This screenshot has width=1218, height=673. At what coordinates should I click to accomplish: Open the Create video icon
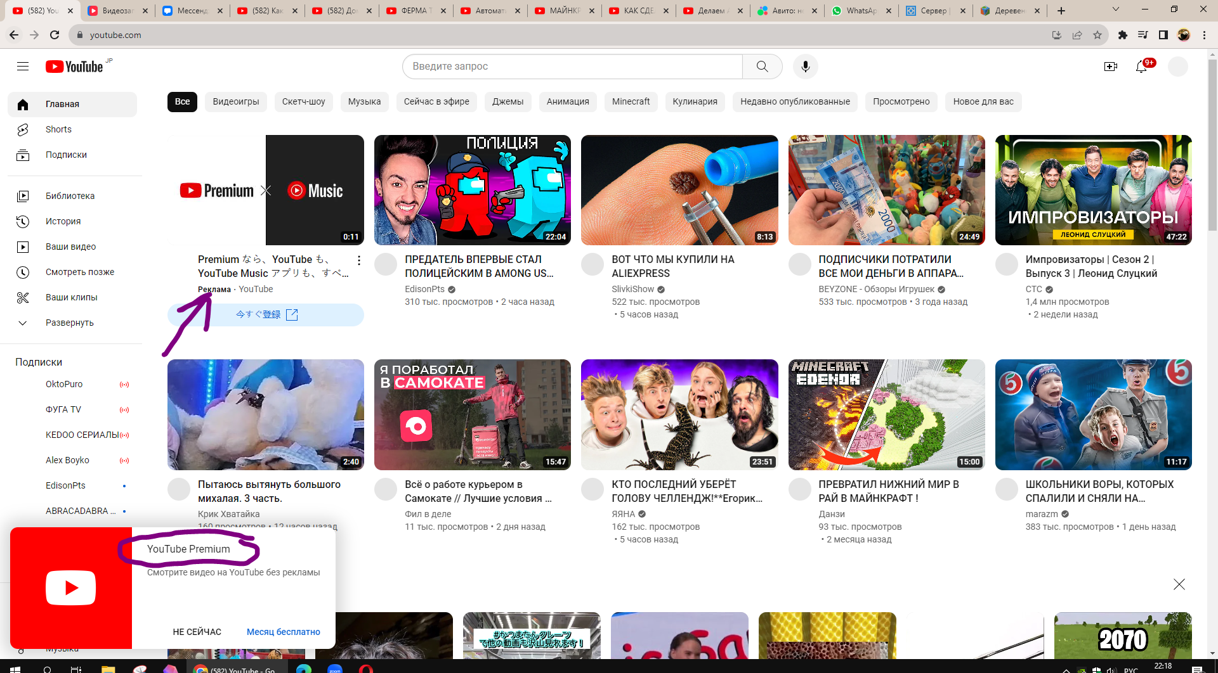(1110, 67)
